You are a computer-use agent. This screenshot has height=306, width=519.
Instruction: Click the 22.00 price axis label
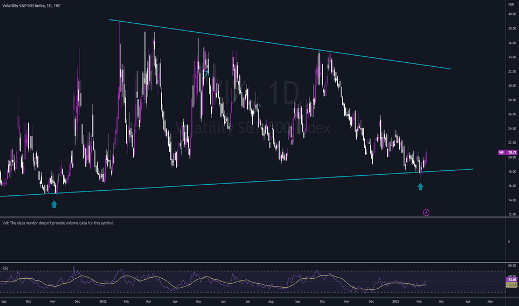512,143
